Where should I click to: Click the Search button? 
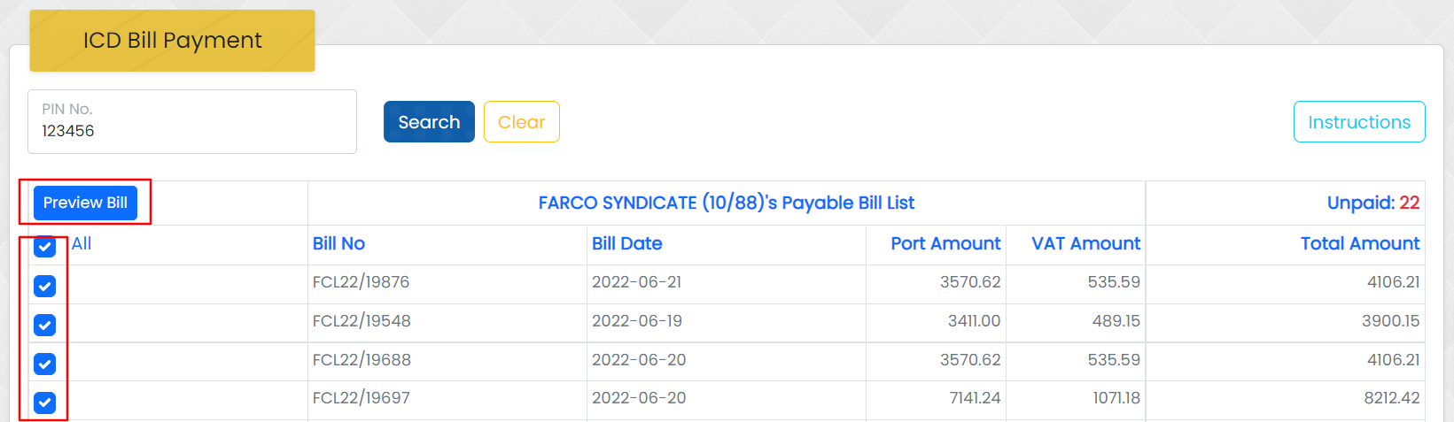coord(429,122)
